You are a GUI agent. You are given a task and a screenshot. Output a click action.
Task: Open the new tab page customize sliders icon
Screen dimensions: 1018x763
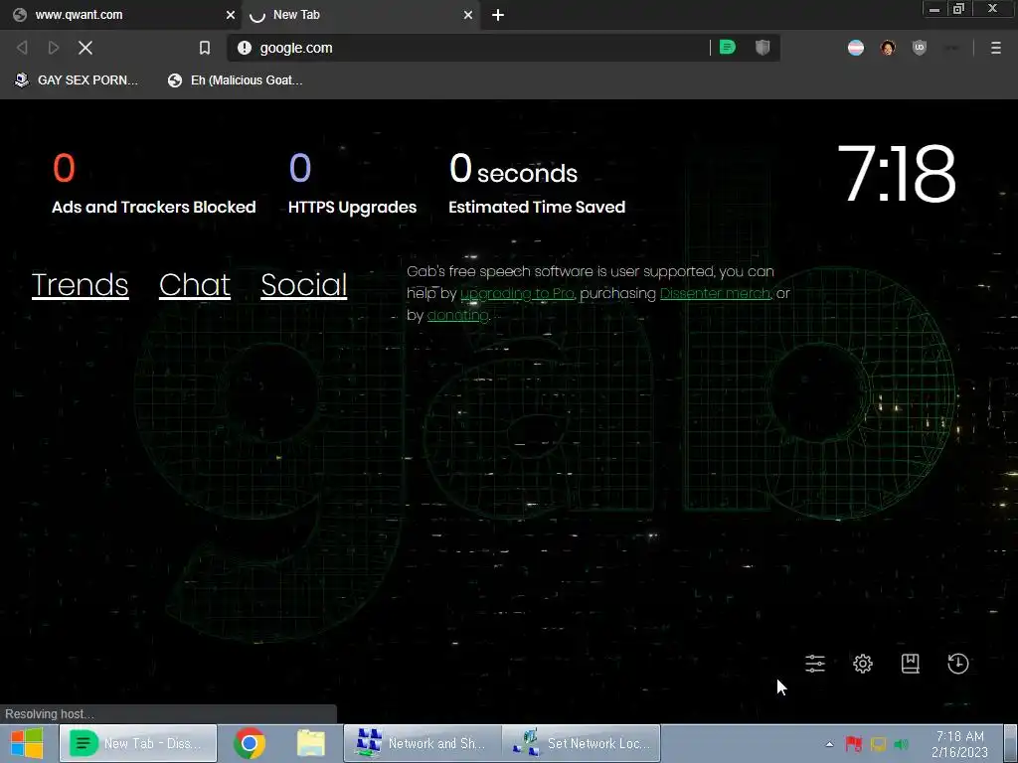(x=815, y=663)
